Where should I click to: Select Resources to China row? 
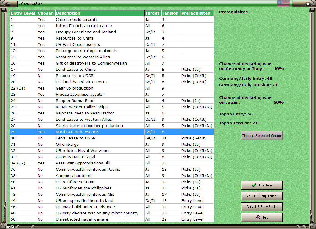112,38
